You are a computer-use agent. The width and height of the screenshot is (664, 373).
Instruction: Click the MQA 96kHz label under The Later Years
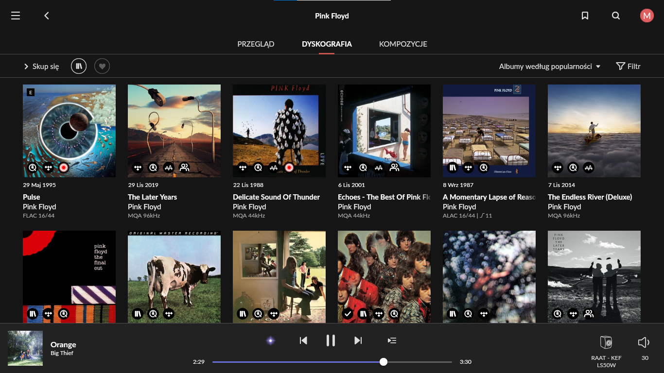click(144, 216)
